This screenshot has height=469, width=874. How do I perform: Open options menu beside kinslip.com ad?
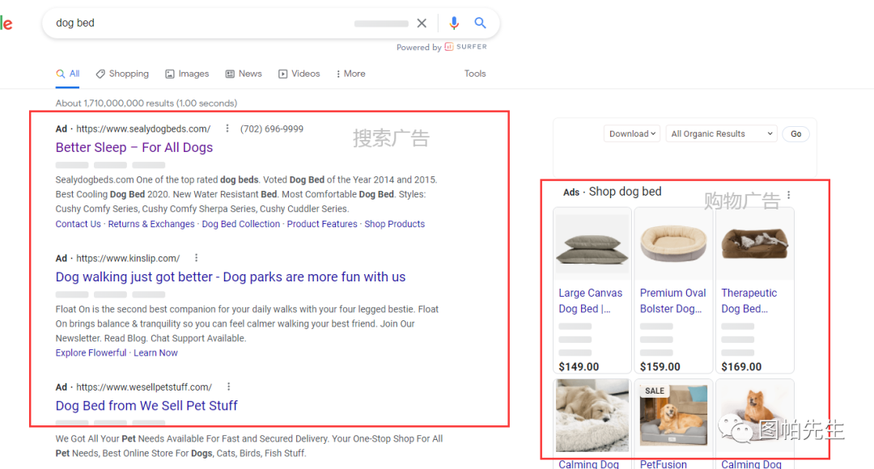point(196,258)
